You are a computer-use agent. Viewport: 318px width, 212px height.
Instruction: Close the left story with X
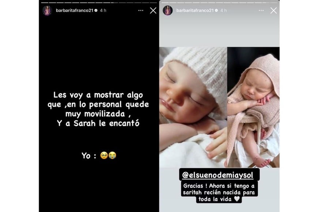(153, 11)
